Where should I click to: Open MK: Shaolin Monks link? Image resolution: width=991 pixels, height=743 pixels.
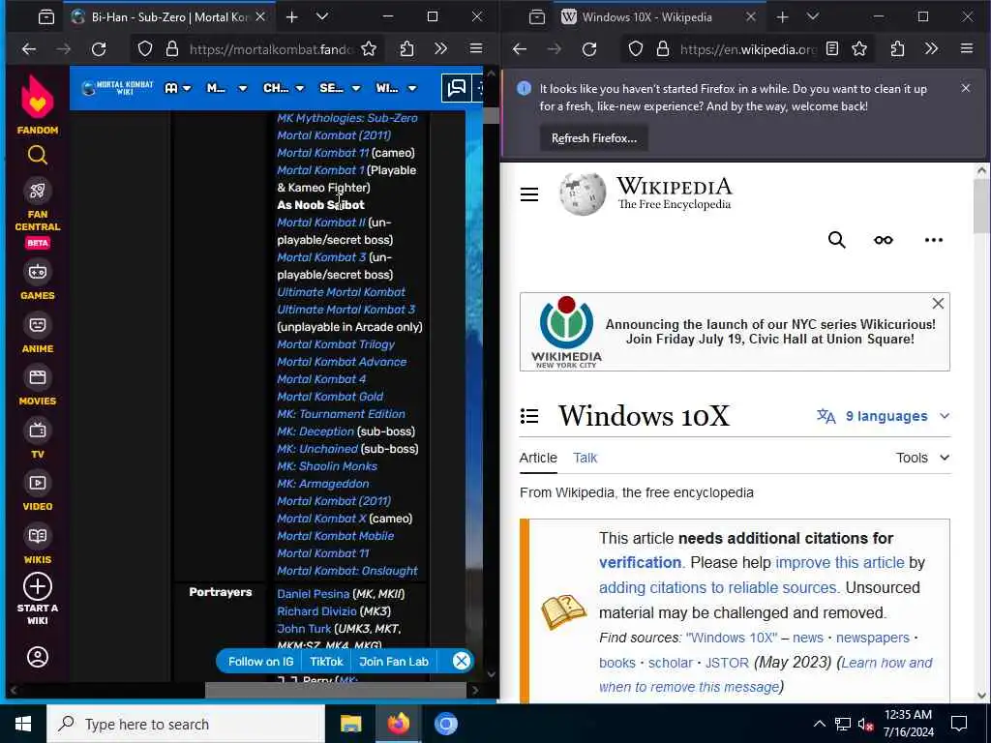[327, 466]
